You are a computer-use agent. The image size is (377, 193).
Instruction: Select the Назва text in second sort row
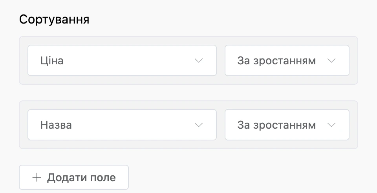tap(56, 125)
